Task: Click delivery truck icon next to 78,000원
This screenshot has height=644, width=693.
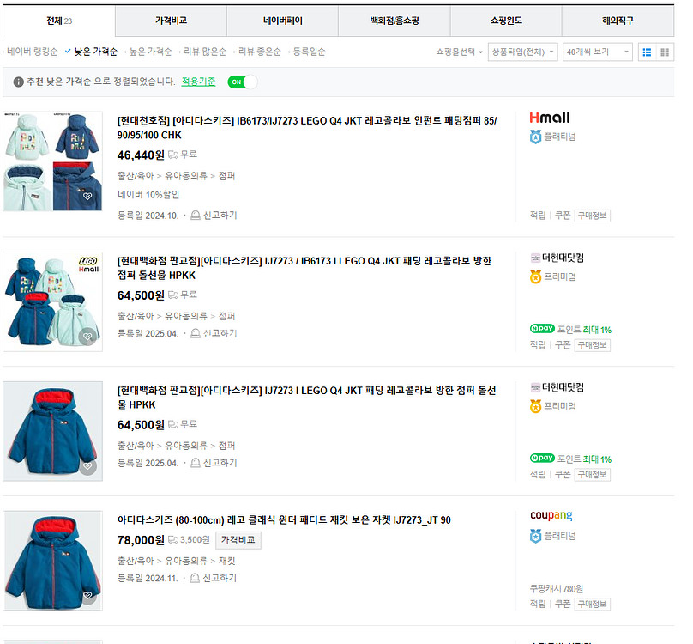Action: (173, 540)
